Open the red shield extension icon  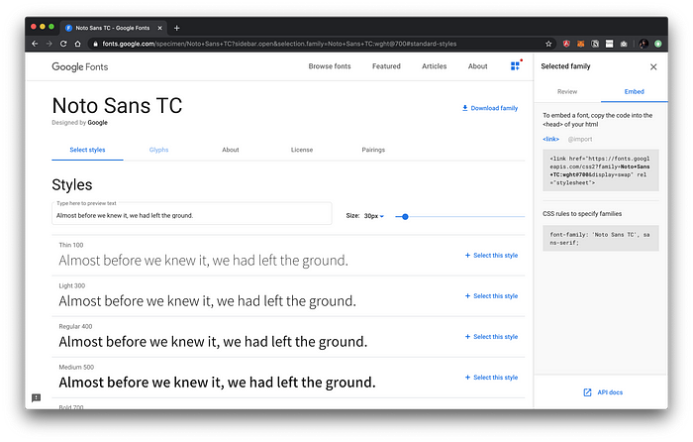[566, 44]
